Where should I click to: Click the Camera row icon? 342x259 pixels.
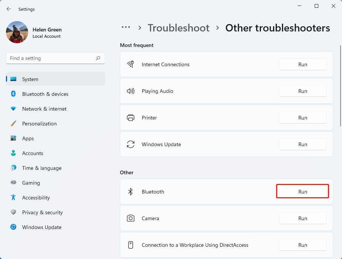(131, 218)
